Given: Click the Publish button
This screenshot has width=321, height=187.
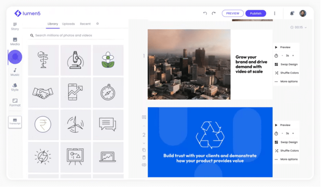Looking at the screenshot, I should pos(256,13).
